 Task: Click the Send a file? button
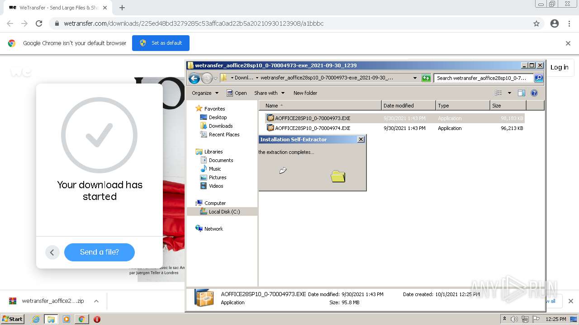point(100,252)
